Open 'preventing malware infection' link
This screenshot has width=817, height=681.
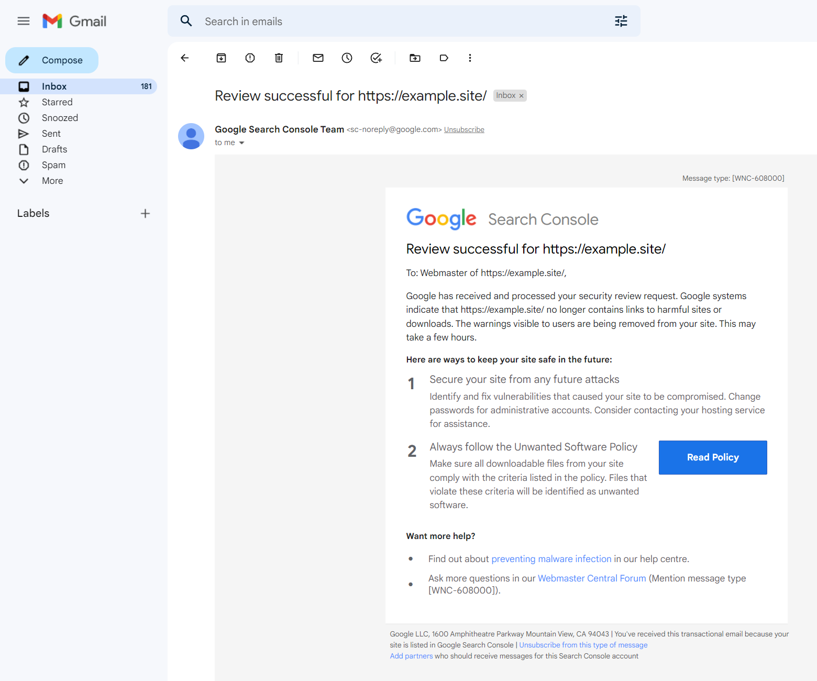coord(551,559)
